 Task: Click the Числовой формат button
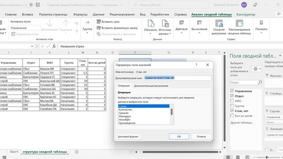click(x=128, y=136)
